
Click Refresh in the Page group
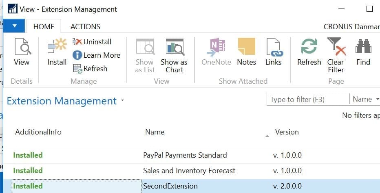tap(309, 51)
